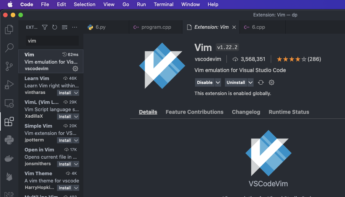Open the Changelog tab
Viewport: 345px width, 197px height.
pyautogui.click(x=246, y=112)
